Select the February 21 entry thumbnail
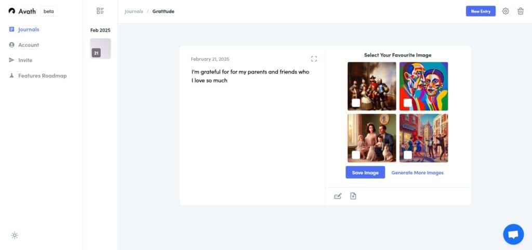The height and width of the screenshot is (250, 532). coord(100,48)
